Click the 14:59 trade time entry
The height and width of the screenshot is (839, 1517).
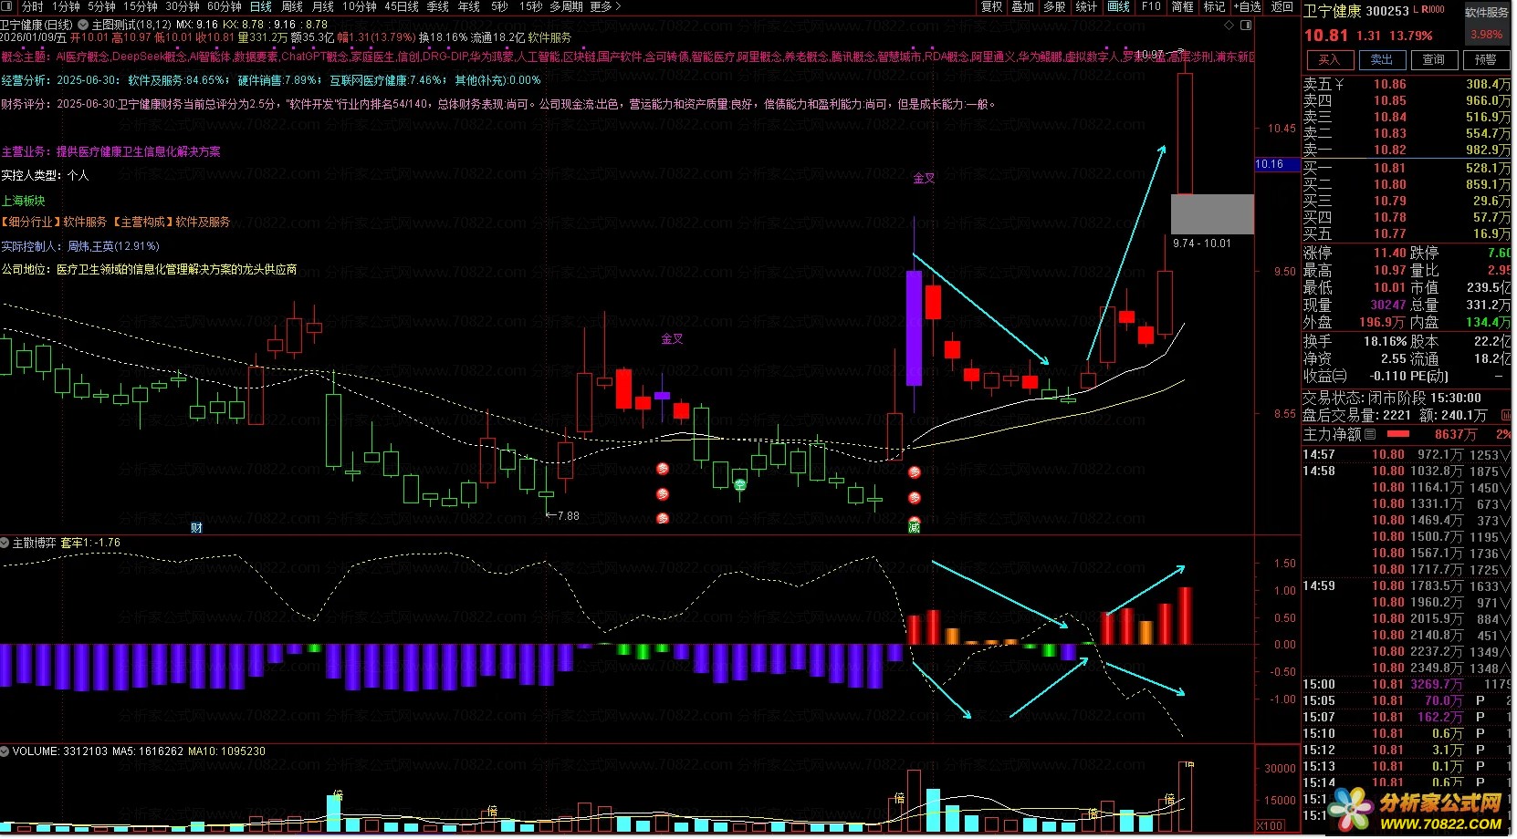(x=1319, y=586)
